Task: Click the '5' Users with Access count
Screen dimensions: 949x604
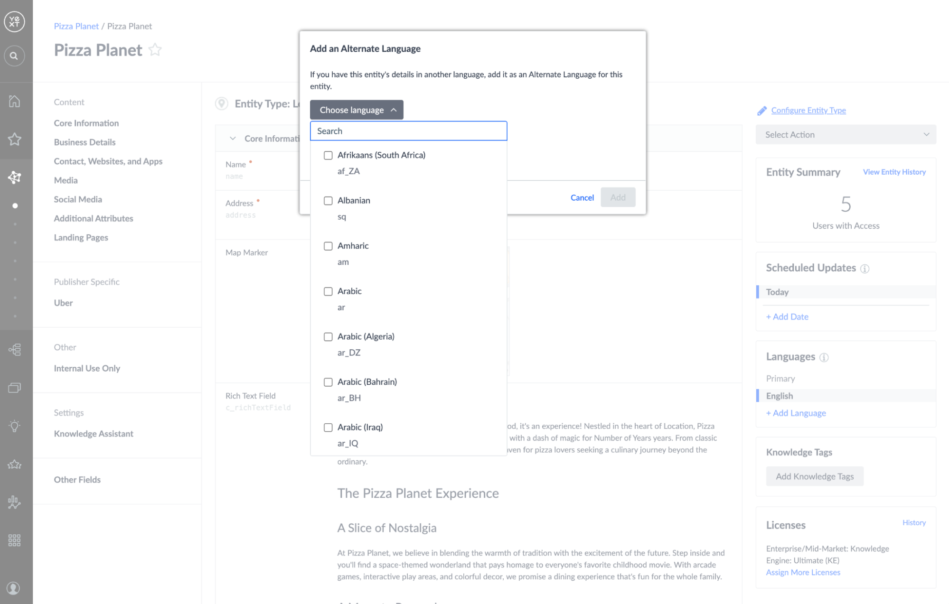Action: pos(846,204)
